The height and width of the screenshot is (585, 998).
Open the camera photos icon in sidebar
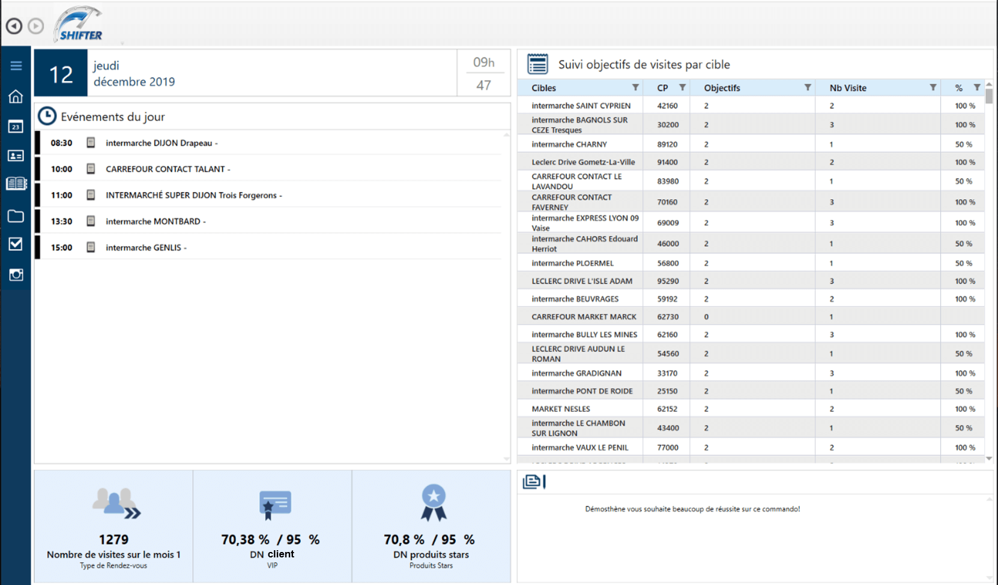(16, 274)
